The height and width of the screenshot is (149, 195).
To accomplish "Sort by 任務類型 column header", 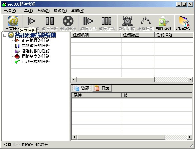I will 138,35.
